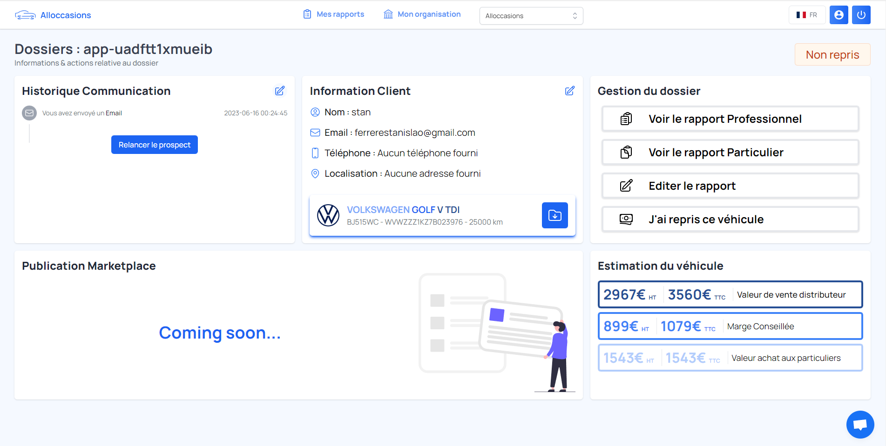Click the edit icon in Information Client

[x=569, y=91]
